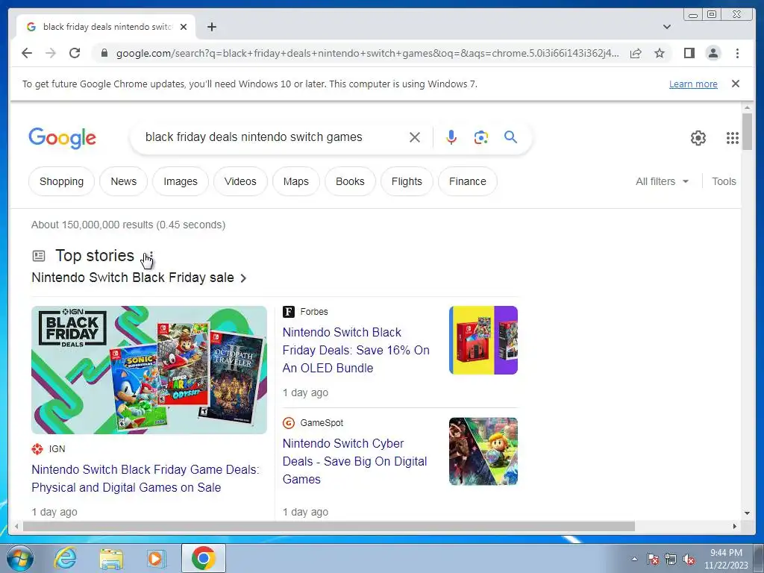Click the vertical scrollbar up arrow
This screenshot has width=764, height=573.
(x=747, y=107)
